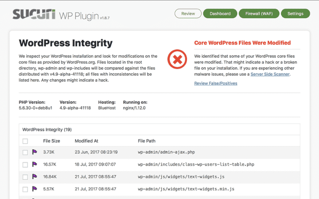This screenshot has width=319, height=199.
Task: Click the date 18 Jul, 2017 09:07:07
Action: click(95, 164)
